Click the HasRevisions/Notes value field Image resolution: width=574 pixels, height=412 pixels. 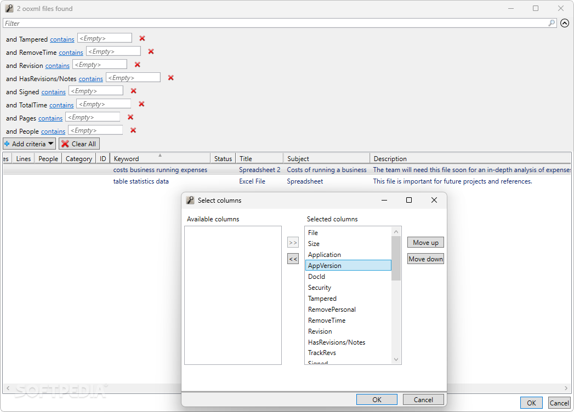tap(133, 78)
